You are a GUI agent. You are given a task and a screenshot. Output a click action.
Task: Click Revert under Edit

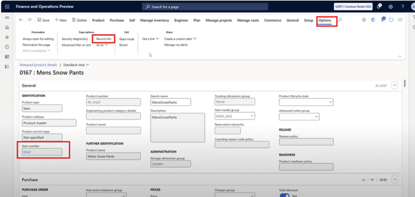(123, 45)
